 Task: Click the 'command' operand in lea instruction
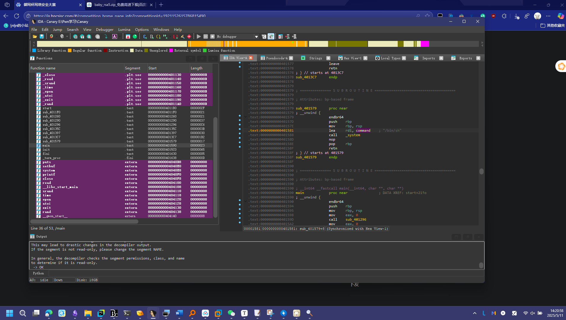[x=363, y=130]
